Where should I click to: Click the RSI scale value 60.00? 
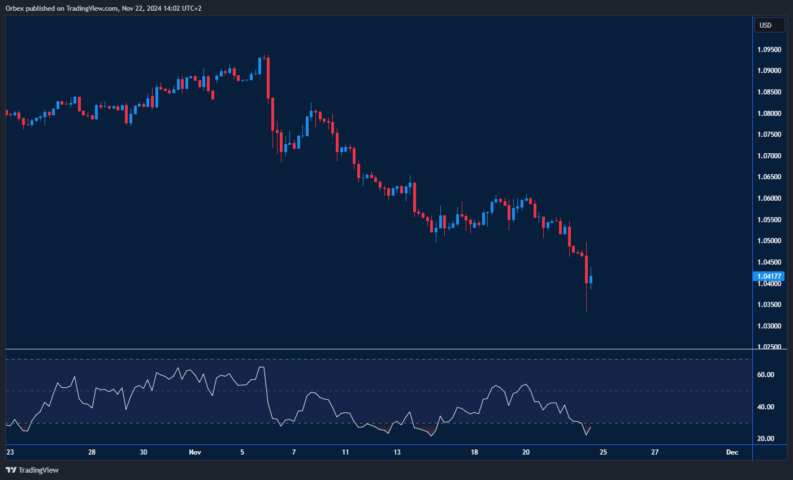click(766, 375)
